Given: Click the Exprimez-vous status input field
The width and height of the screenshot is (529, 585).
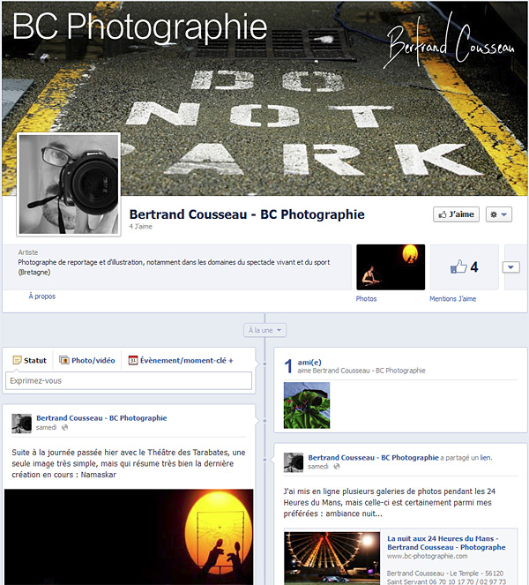Looking at the screenshot, I should coord(129,381).
